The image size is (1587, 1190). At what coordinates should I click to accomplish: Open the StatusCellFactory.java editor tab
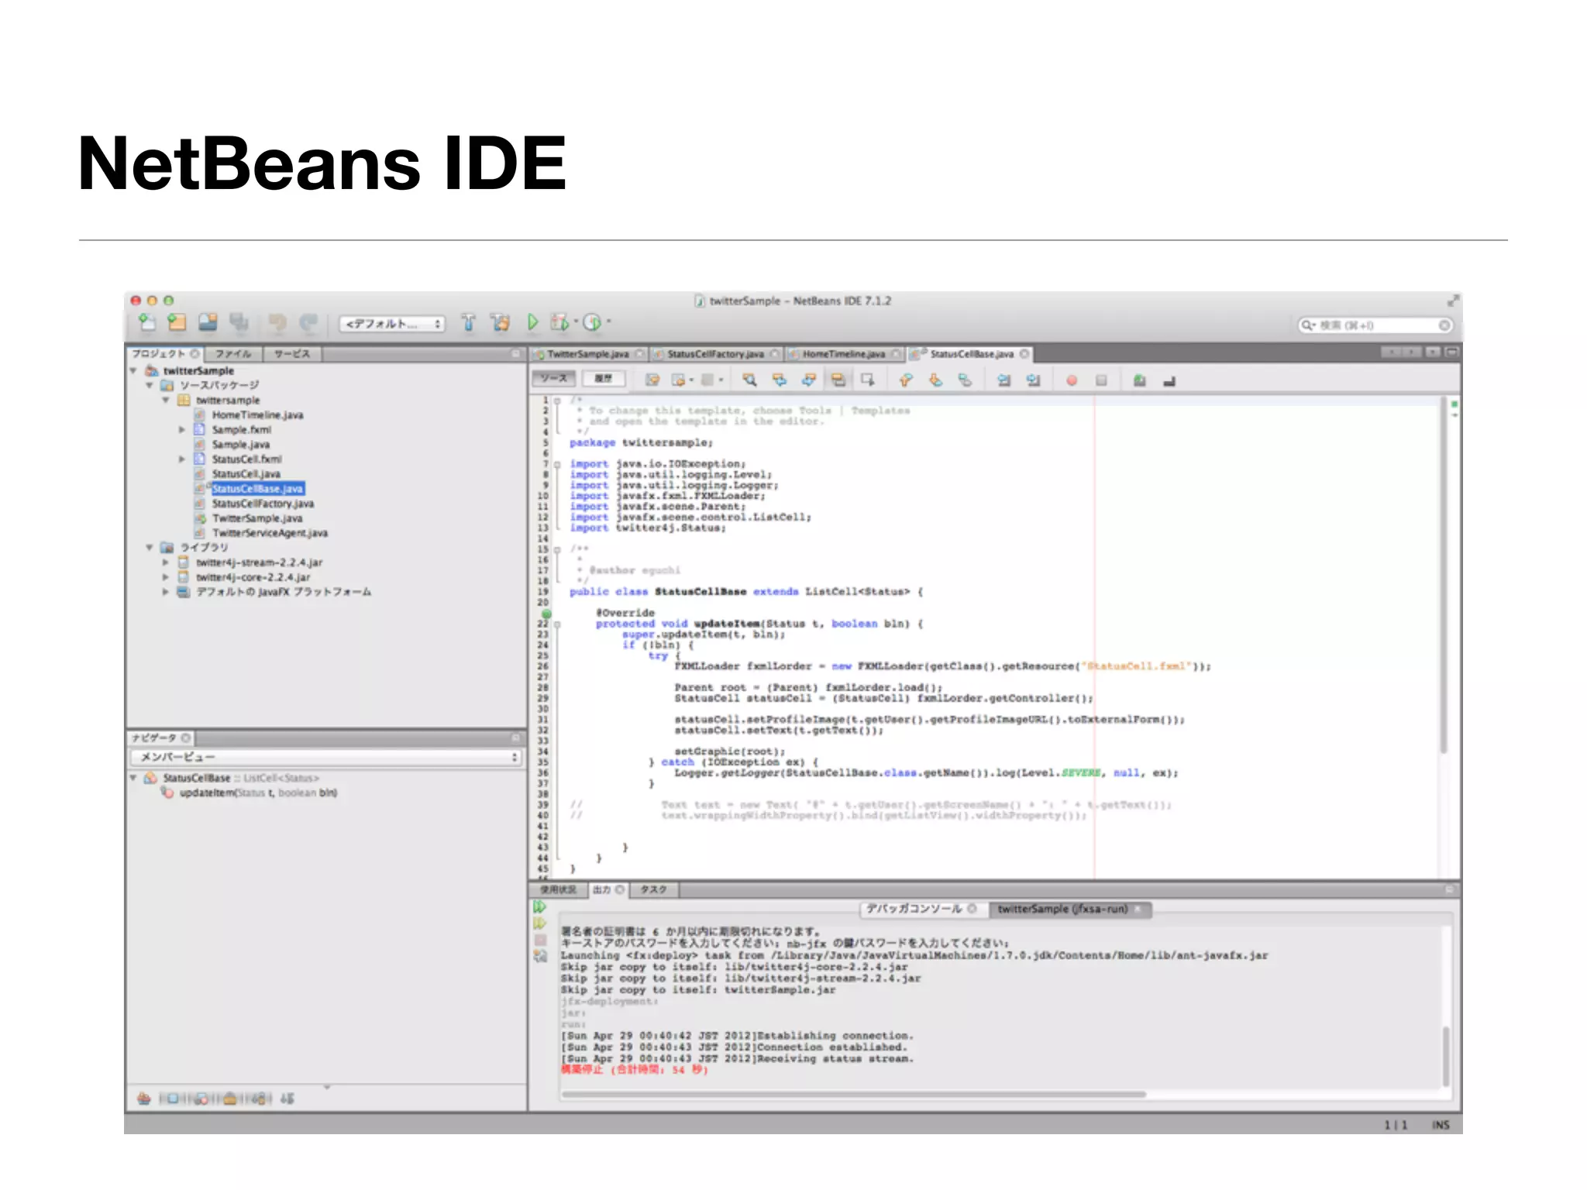pos(715,354)
